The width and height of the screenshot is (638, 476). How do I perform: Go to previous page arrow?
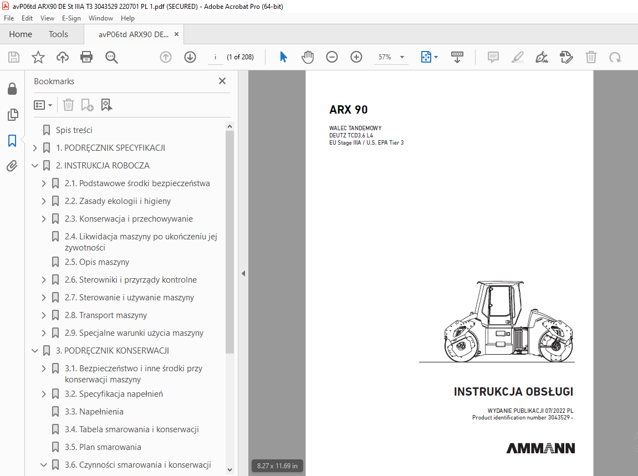166,57
